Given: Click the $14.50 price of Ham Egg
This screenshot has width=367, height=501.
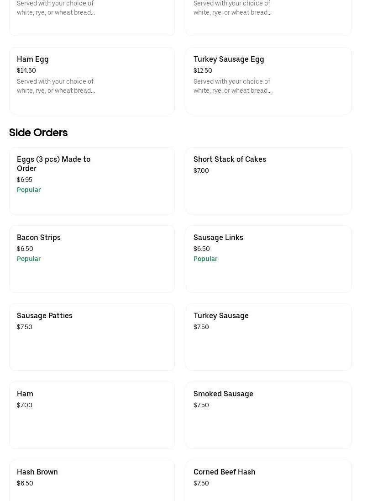Looking at the screenshot, I should click(26, 70).
